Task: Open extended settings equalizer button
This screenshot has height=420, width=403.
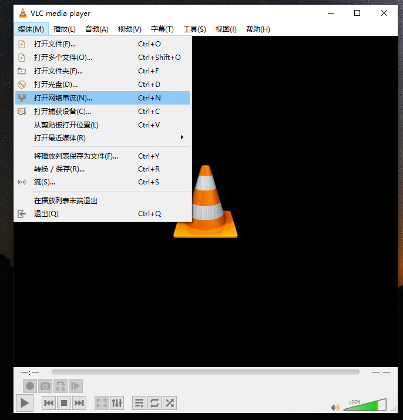Action: [117, 403]
